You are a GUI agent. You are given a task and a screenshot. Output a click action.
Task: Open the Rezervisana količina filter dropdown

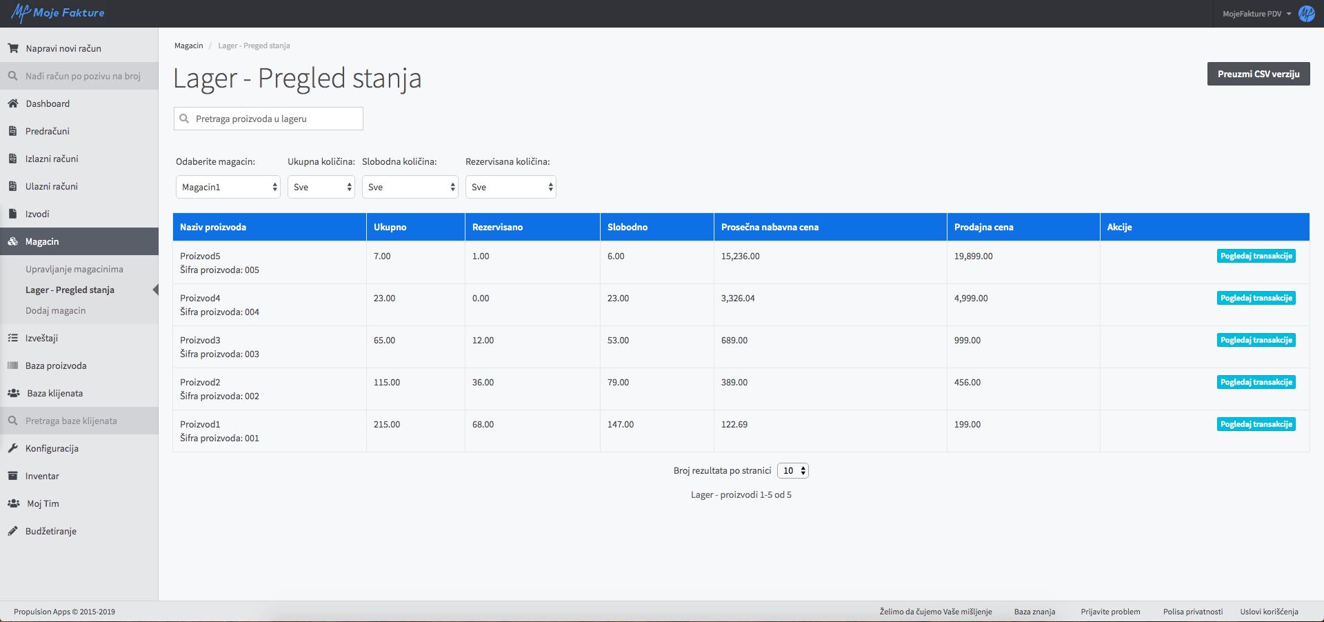[x=511, y=187]
